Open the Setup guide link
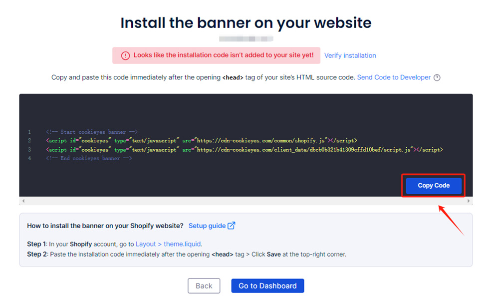The image size is (489, 303). coord(207,226)
